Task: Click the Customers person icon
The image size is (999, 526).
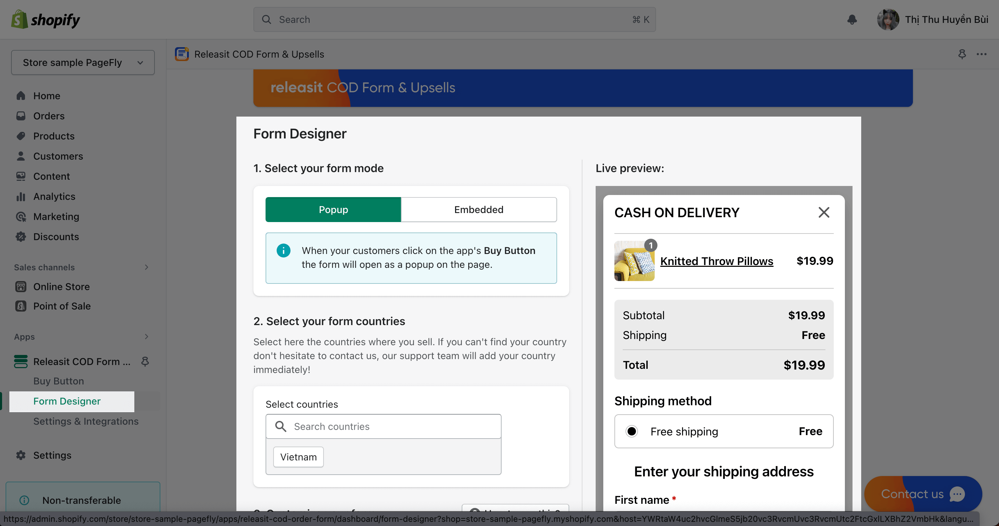Action: (x=21, y=156)
